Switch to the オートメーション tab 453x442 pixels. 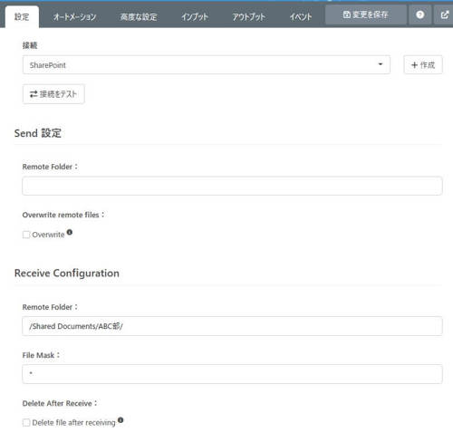(x=74, y=17)
